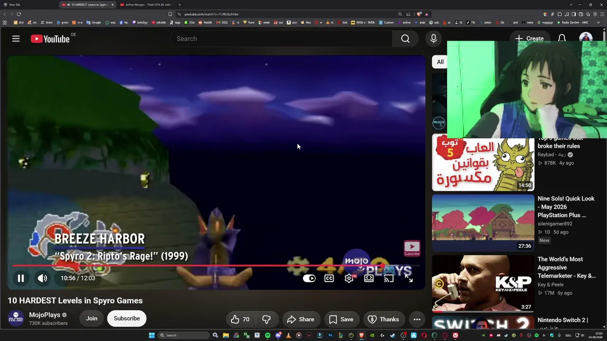Click the Windows taskbar search box
Viewport: 607px width, 341px height.
(x=184, y=335)
